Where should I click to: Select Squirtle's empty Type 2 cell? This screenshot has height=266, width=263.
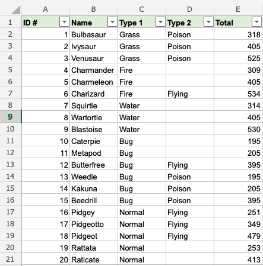[190, 105]
